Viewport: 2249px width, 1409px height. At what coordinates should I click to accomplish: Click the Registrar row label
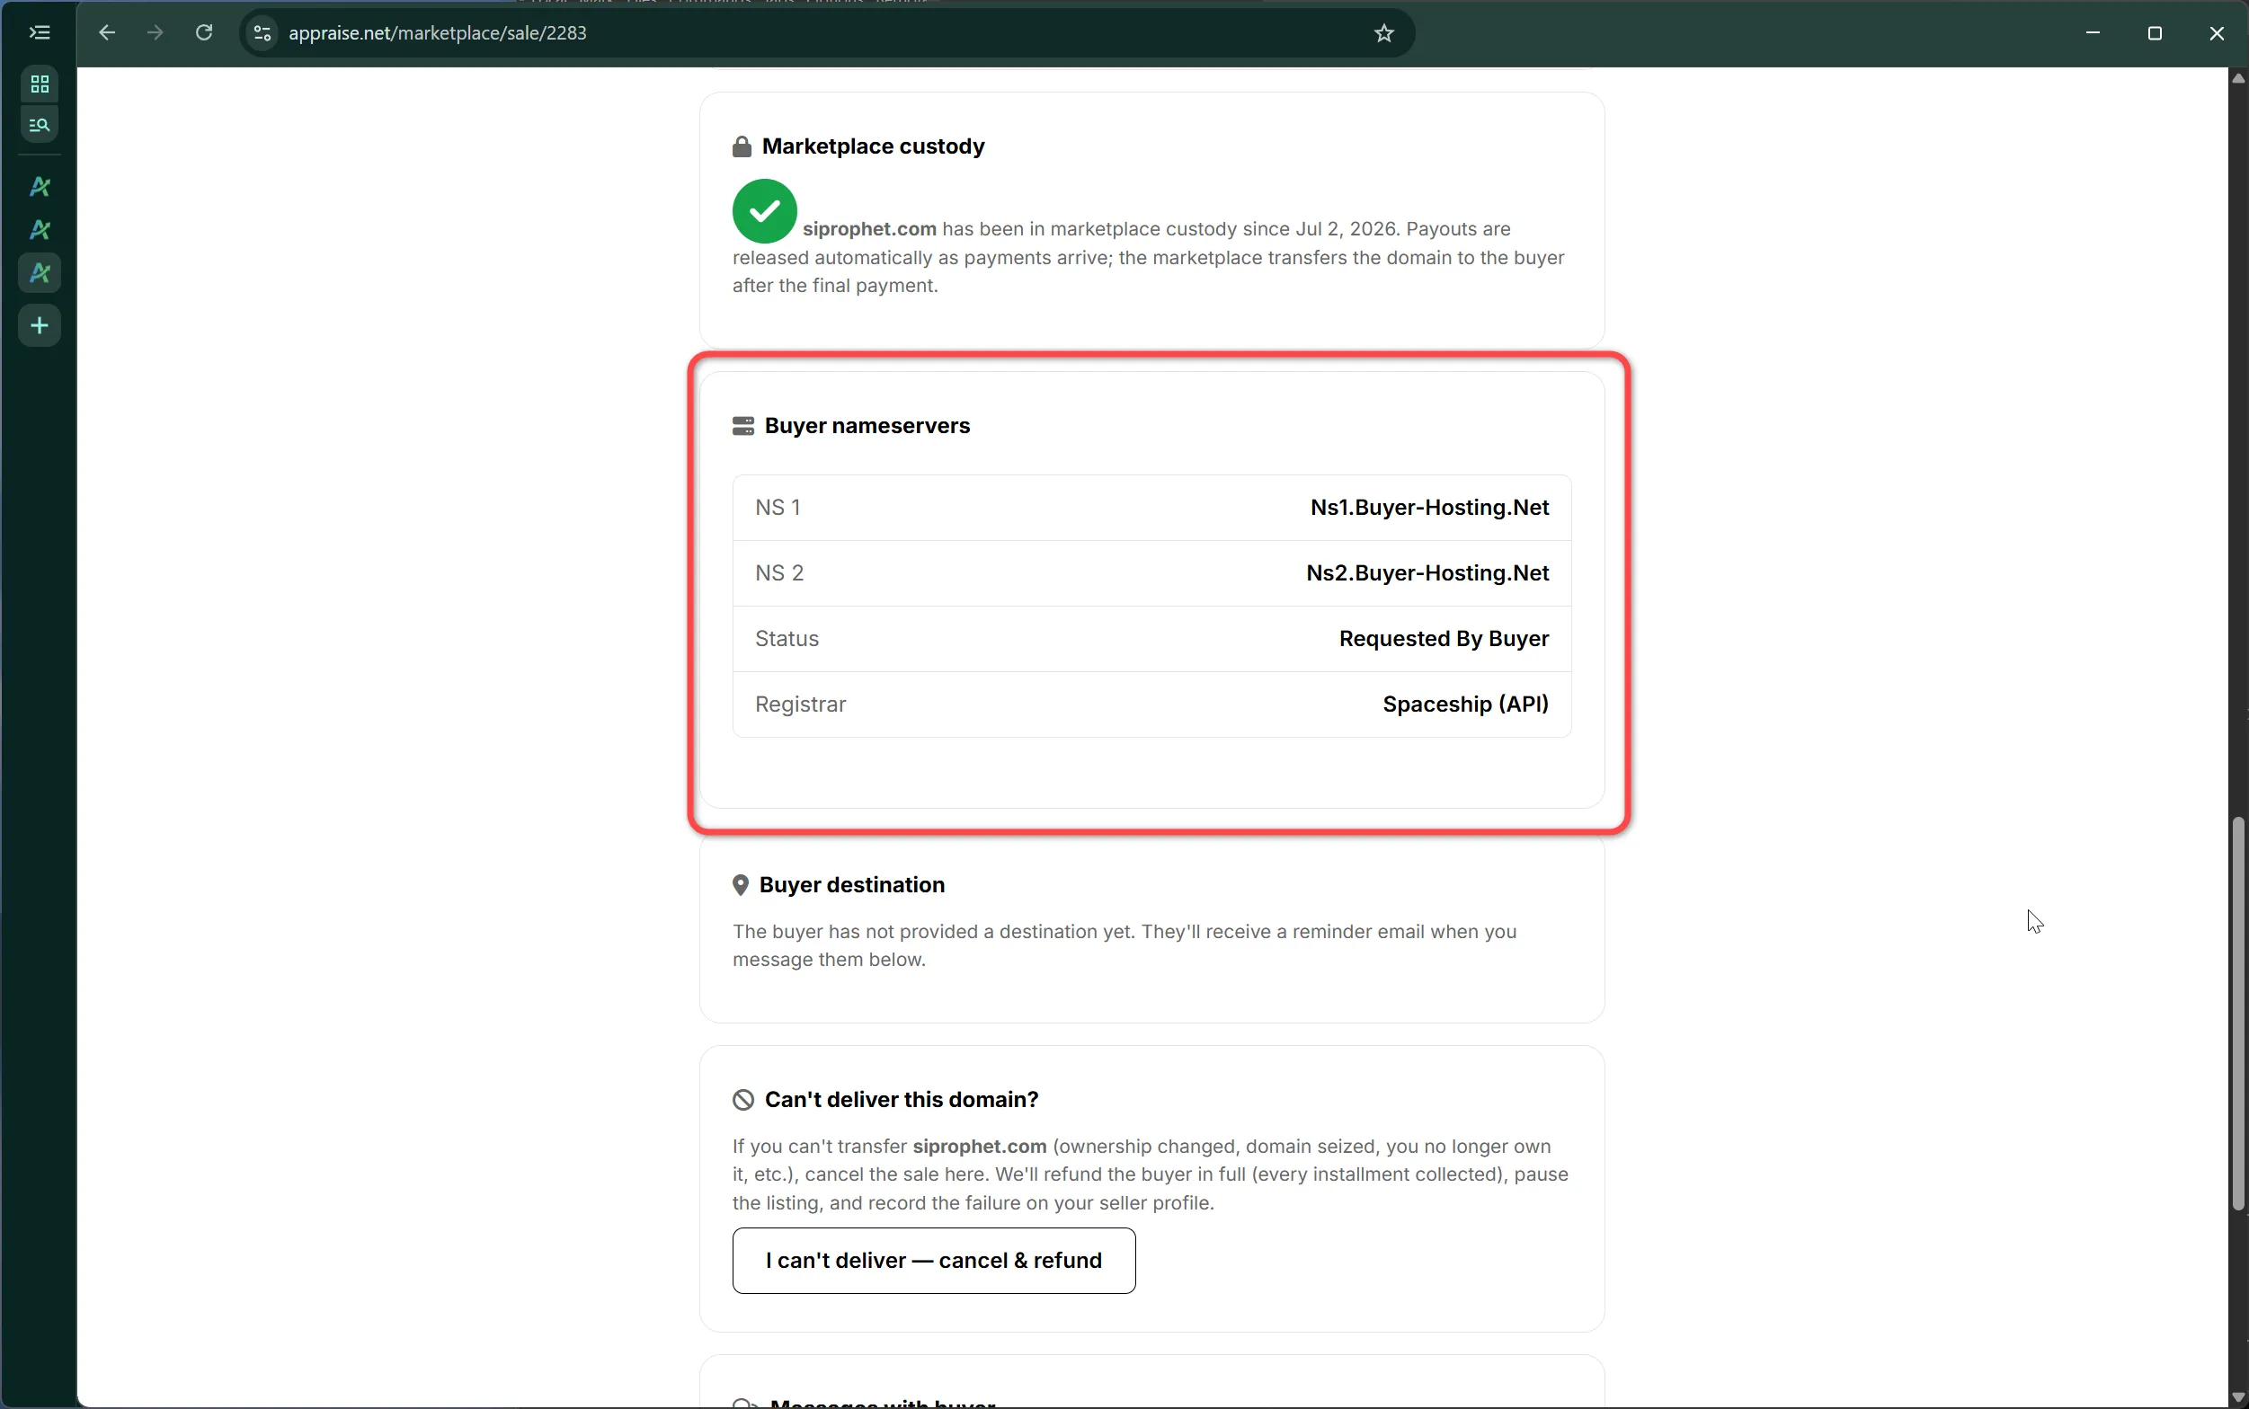pos(800,704)
